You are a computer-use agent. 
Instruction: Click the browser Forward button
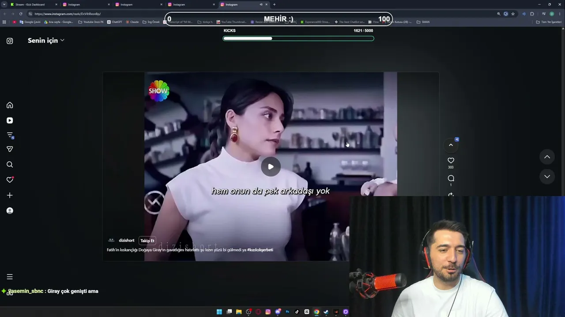click(x=12, y=14)
